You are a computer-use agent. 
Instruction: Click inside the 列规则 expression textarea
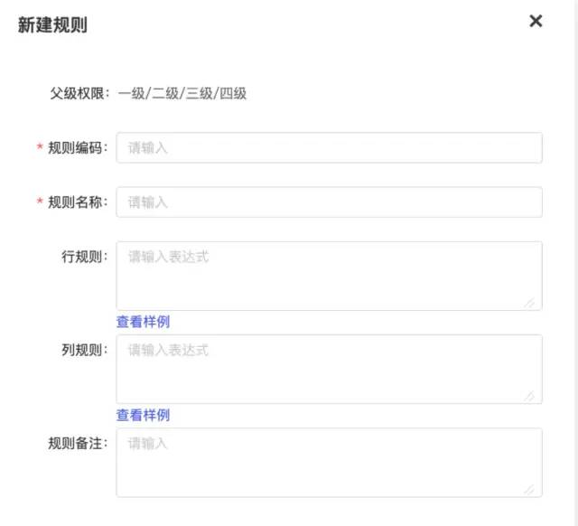(x=329, y=369)
